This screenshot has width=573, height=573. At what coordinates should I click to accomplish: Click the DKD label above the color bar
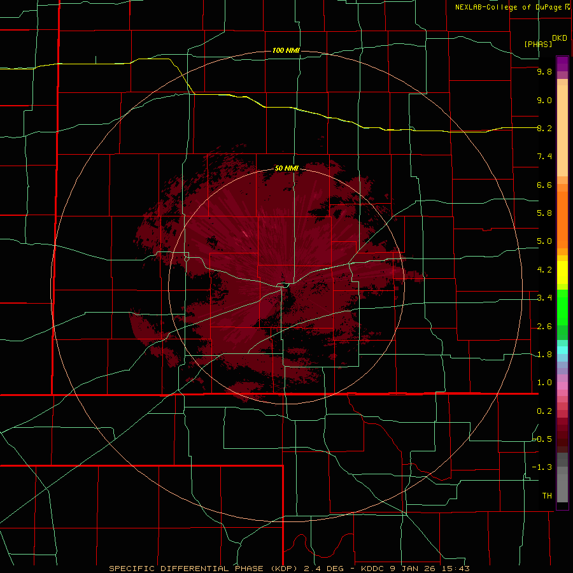click(x=560, y=38)
